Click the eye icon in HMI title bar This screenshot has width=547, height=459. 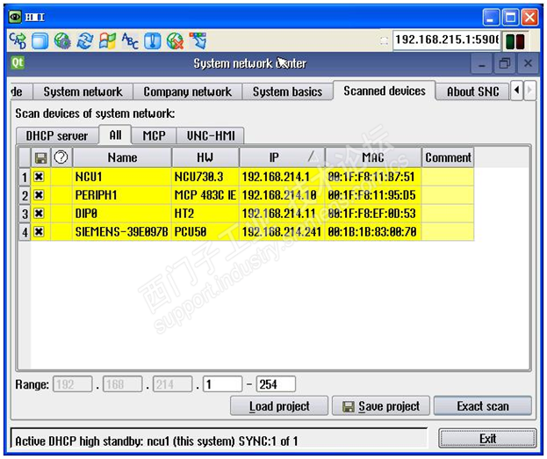(15, 17)
